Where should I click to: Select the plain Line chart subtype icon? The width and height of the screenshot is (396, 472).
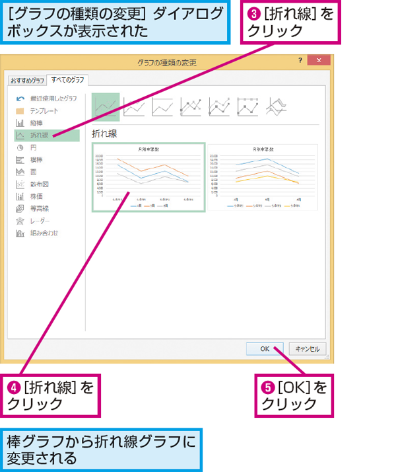pos(106,107)
